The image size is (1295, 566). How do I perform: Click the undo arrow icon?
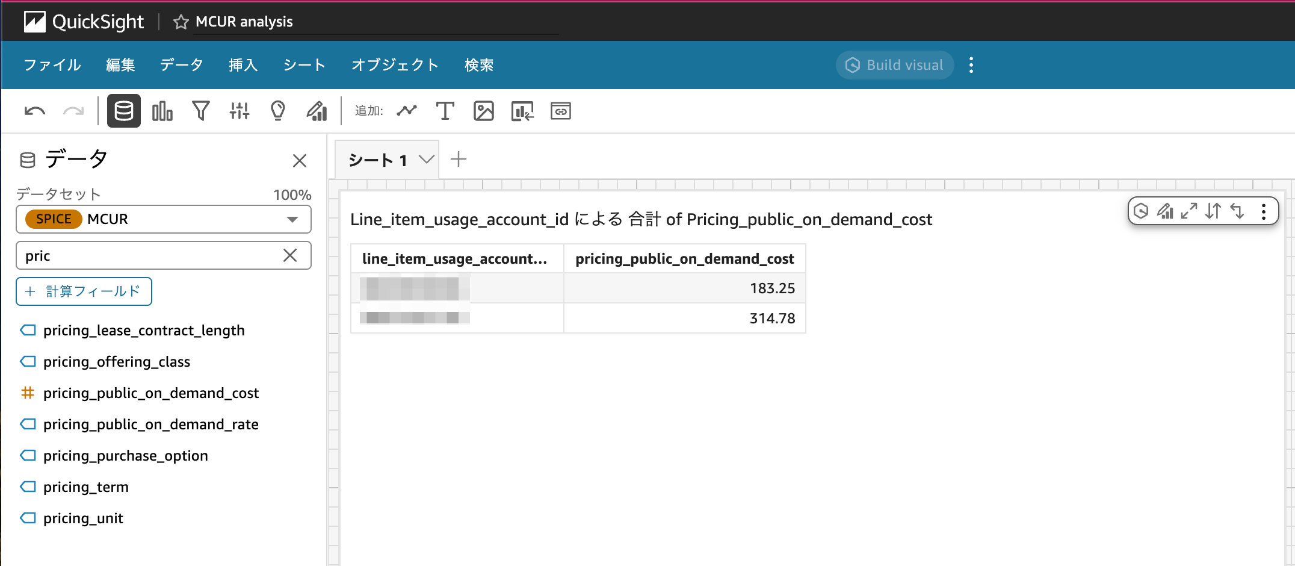pos(35,111)
